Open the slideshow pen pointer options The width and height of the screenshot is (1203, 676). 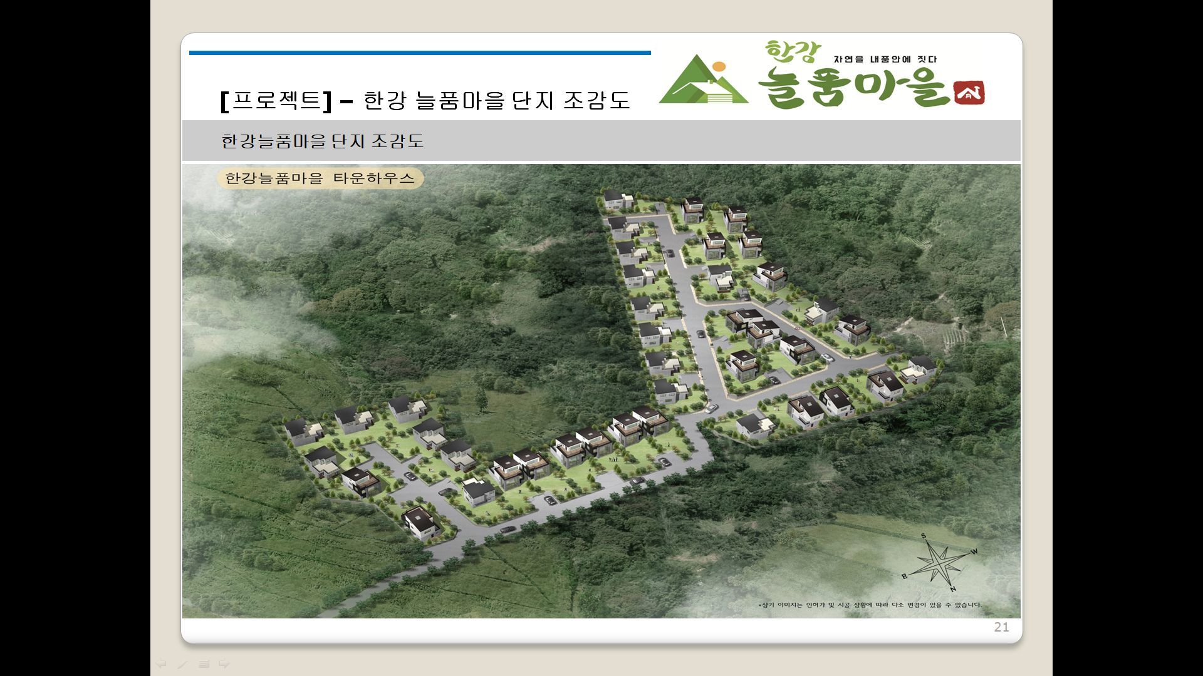pos(182,664)
